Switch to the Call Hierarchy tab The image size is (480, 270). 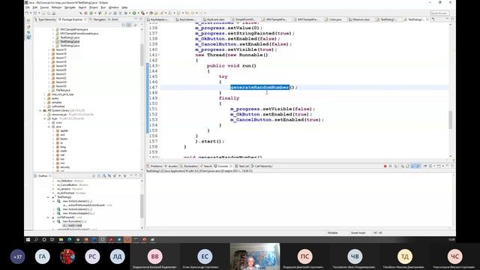click(262, 166)
